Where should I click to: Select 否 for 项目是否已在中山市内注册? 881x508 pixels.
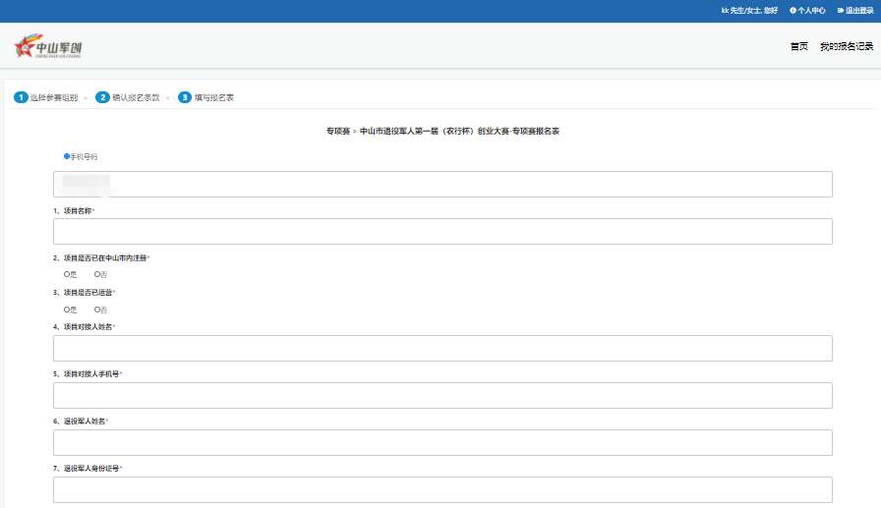pyautogui.click(x=97, y=274)
